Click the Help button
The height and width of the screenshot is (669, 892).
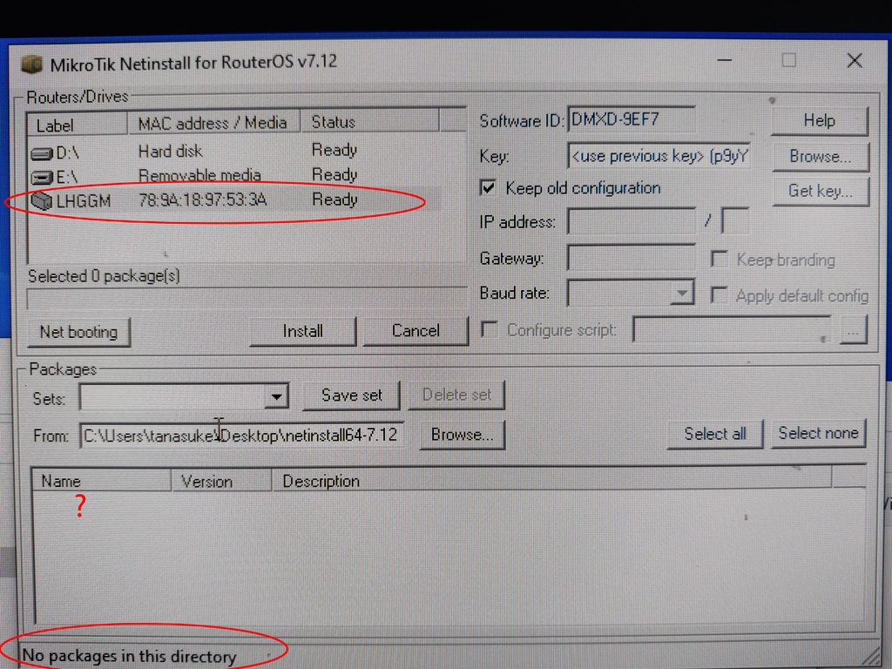click(x=820, y=120)
